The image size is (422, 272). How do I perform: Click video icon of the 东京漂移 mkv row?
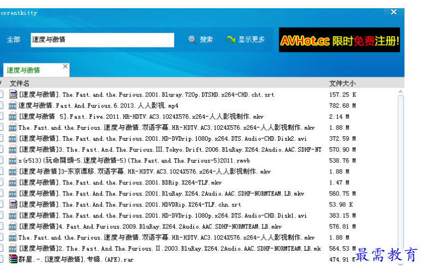click(13, 171)
